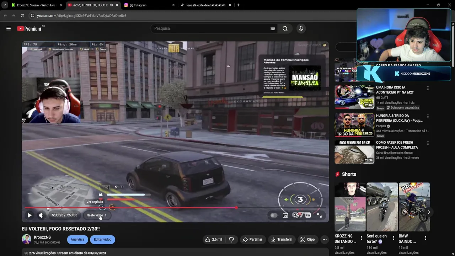The image size is (455, 256).
Task: Seek using the red progress bar handle
Action: coord(236,208)
